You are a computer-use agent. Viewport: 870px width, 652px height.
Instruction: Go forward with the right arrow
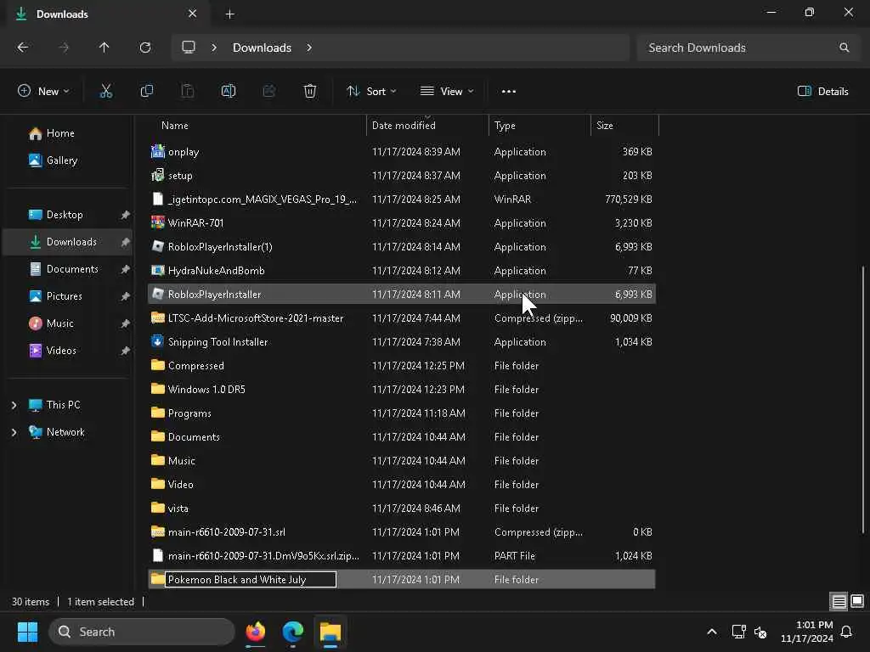coord(64,48)
